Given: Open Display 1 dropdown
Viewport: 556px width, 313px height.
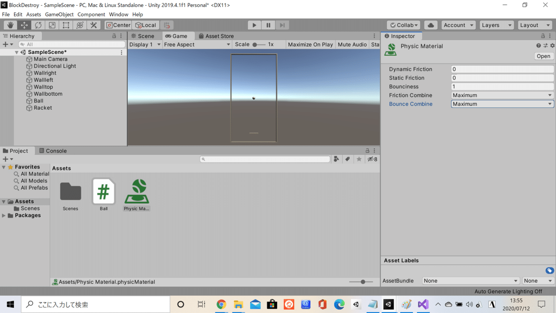Looking at the screenshot, I should click(145, 45).
